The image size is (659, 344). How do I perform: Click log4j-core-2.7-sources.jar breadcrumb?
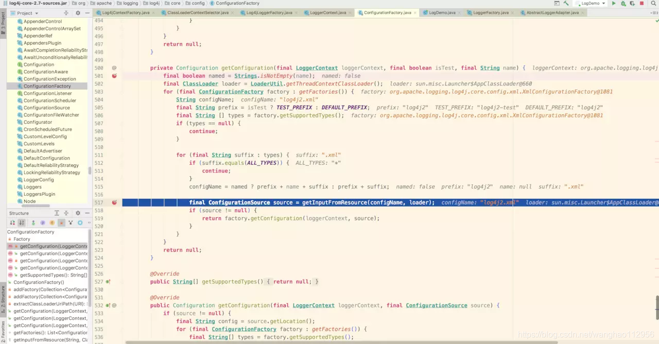click(x=37, y=3)
